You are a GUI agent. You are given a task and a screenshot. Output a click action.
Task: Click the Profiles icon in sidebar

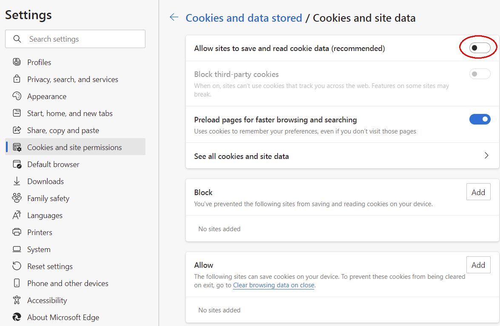(17, 62)
